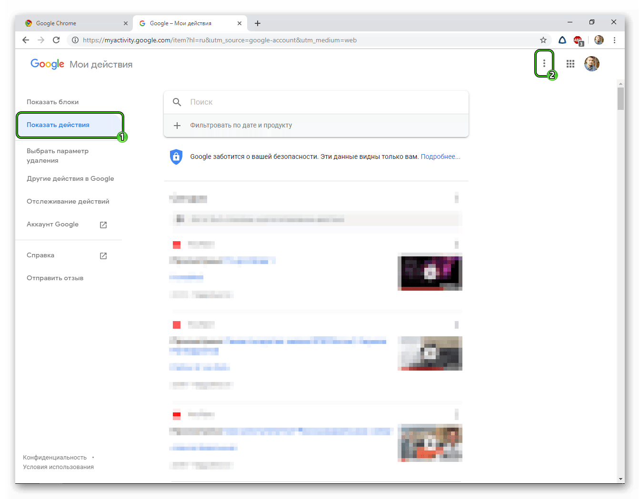The height and width of the screenshot is (499, 640).
Task: Click the page scrollbar down arrow
Action: (x=620, y=479)
